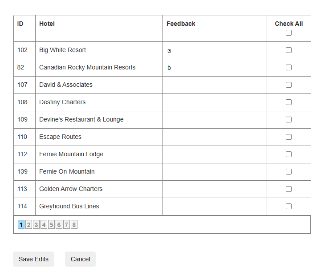This screenshot has height=276, width=321.
Task: Click the David & Associates feedback cell
Action: [214, 85]
